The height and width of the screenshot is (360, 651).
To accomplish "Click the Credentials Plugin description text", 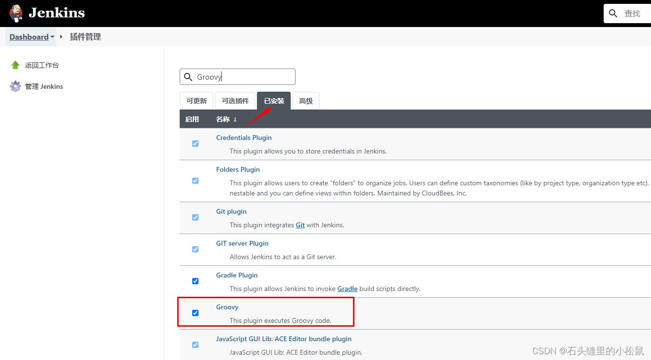I will coord(308,151).
